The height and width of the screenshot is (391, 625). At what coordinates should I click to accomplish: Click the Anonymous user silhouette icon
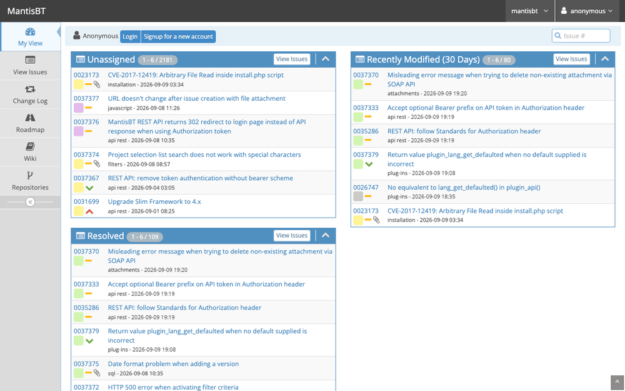[x=76, y=36]
